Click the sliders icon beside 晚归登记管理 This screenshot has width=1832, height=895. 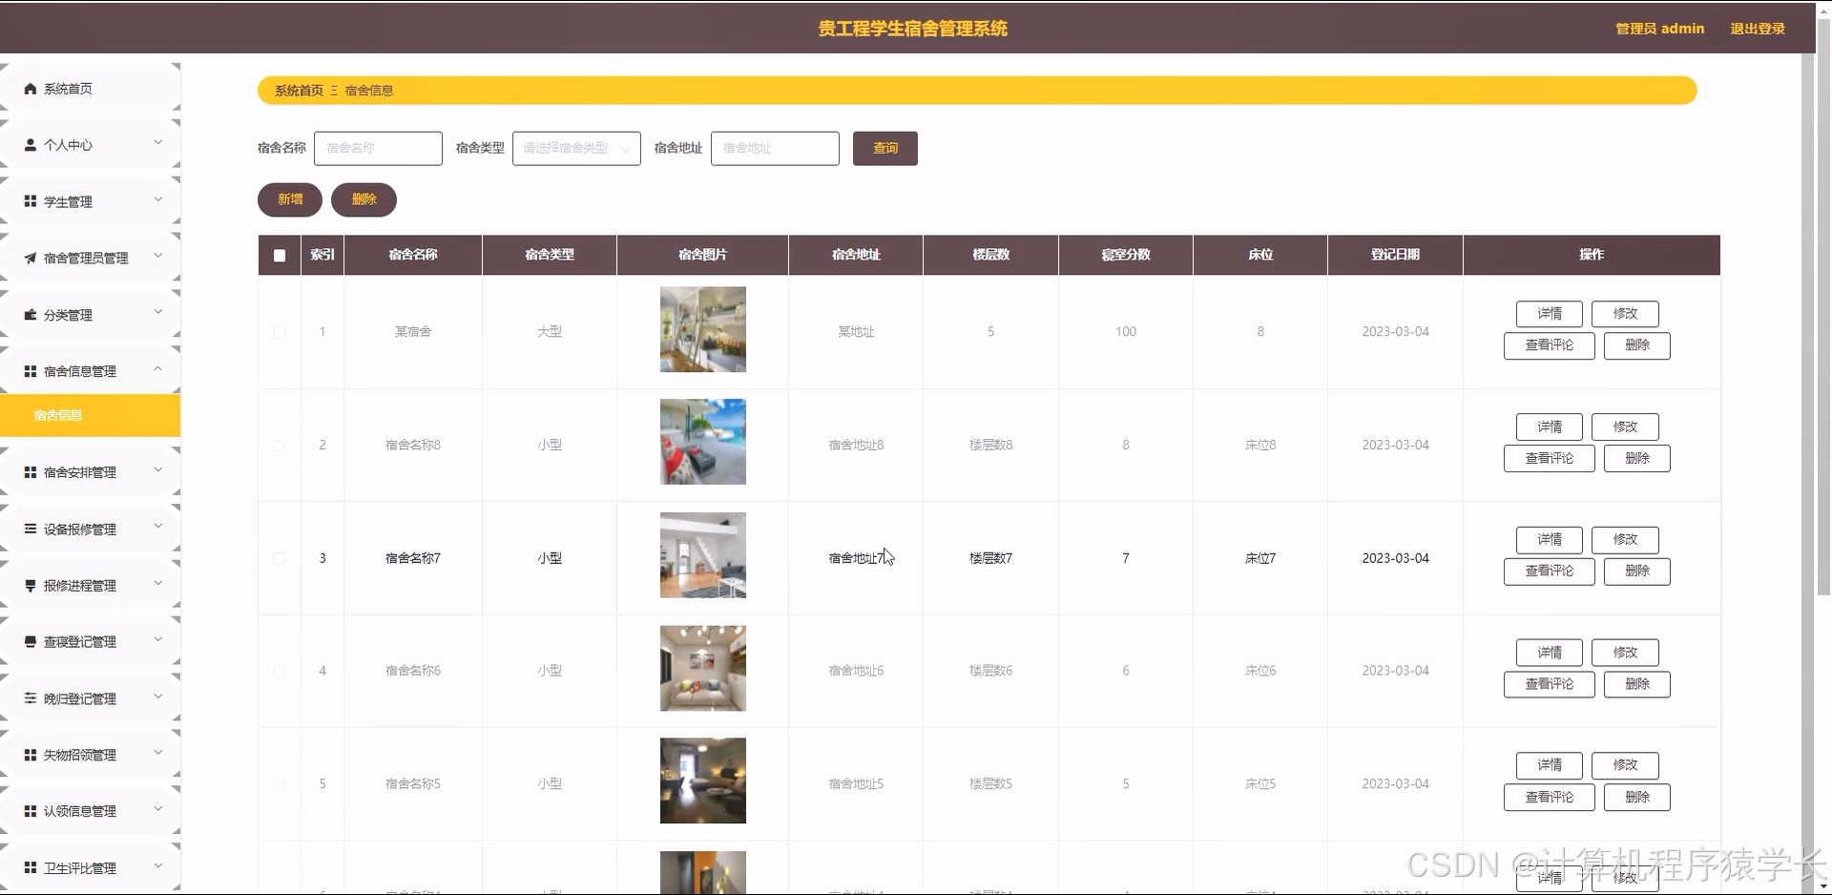pos(31,698)
